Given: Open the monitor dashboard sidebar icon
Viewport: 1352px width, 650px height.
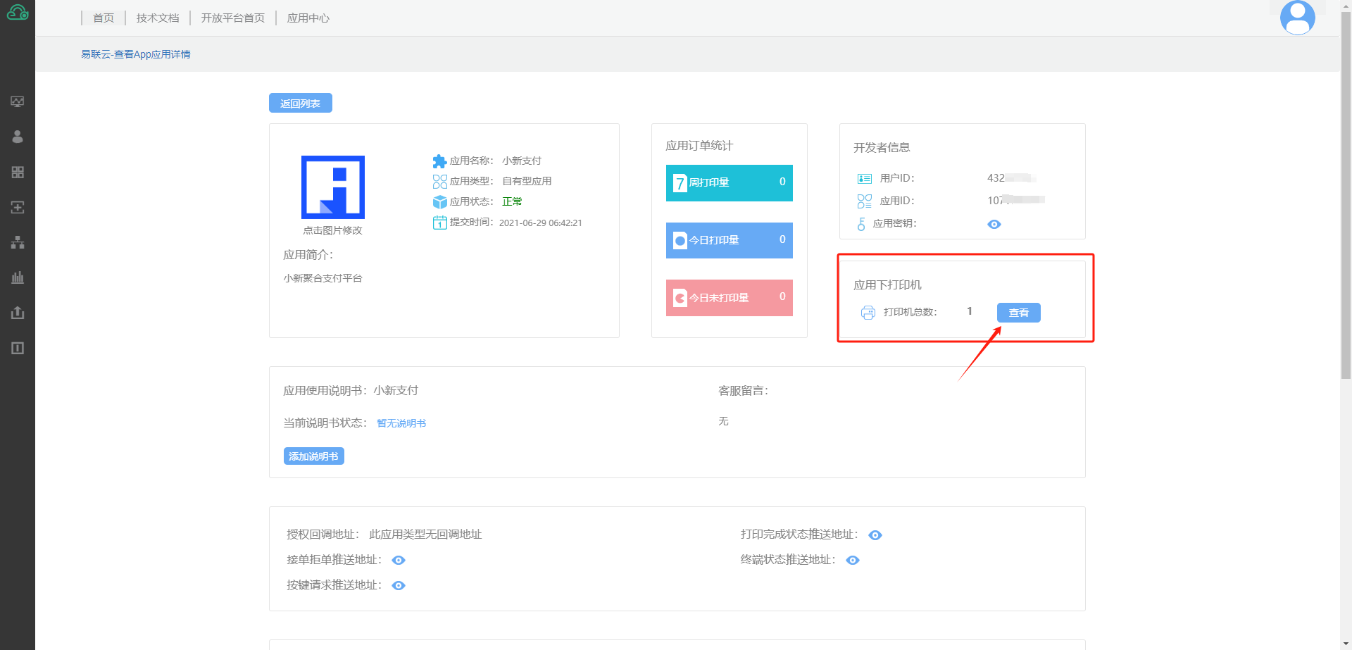Looking at the screenshot, I should pyautogui.click(x=18, y=101).
